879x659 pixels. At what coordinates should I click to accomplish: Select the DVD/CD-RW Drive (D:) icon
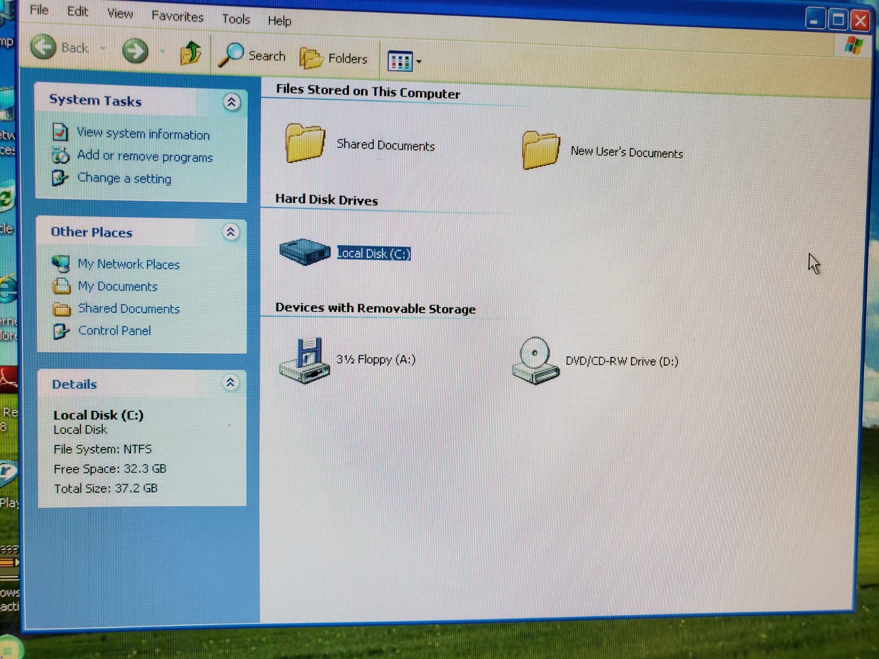click(x=536, y=360)
